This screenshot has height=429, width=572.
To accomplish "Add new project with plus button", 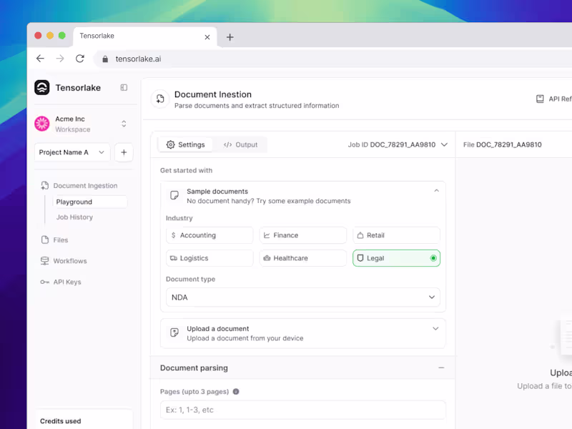I will point(124,152).
